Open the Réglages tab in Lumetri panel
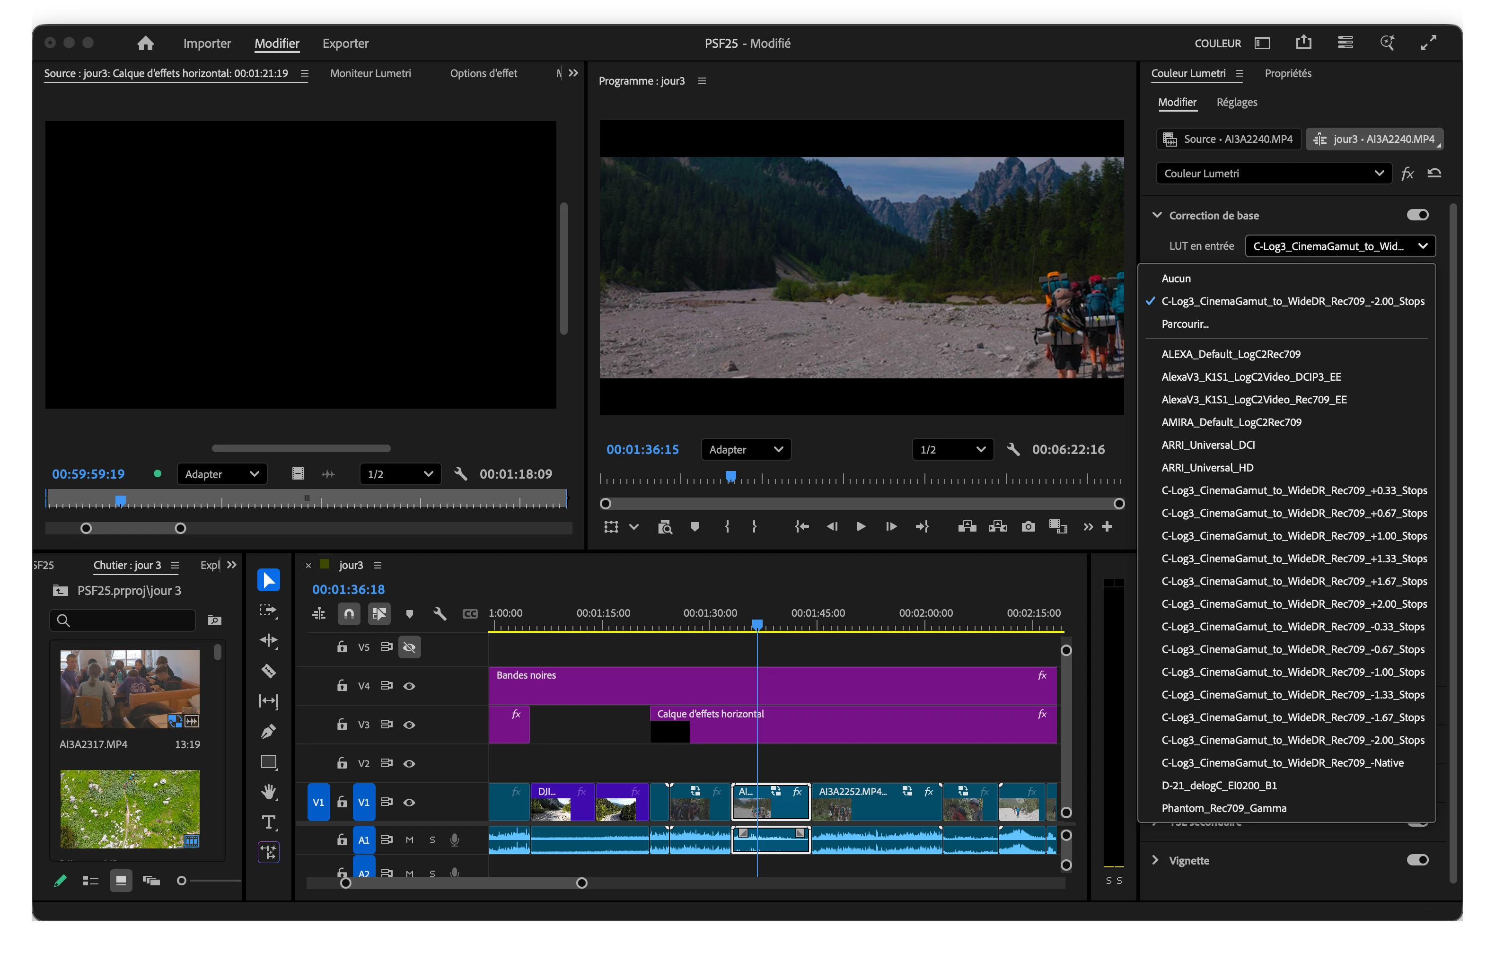 (1237, 102)
